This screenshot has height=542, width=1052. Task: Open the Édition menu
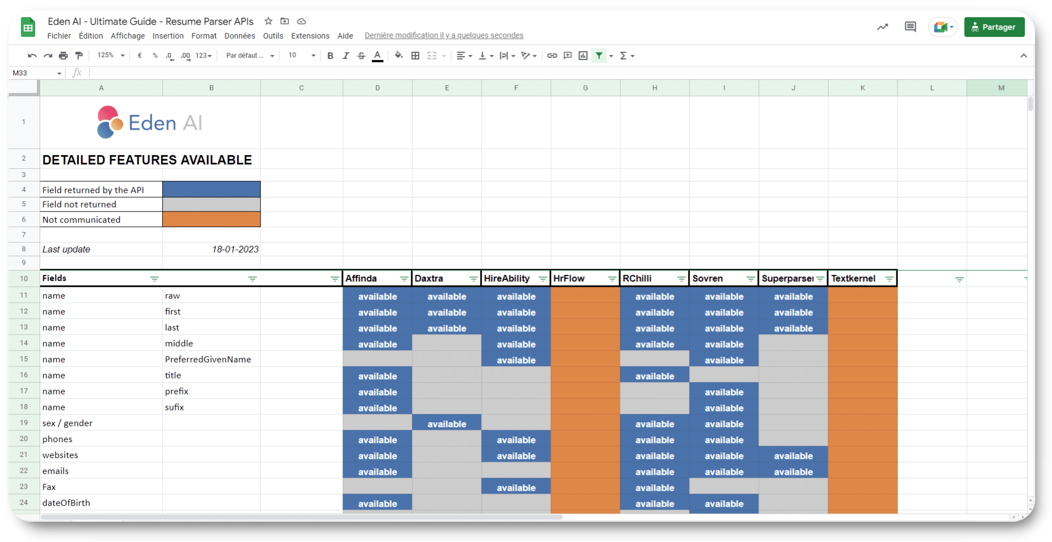point(91,36)
